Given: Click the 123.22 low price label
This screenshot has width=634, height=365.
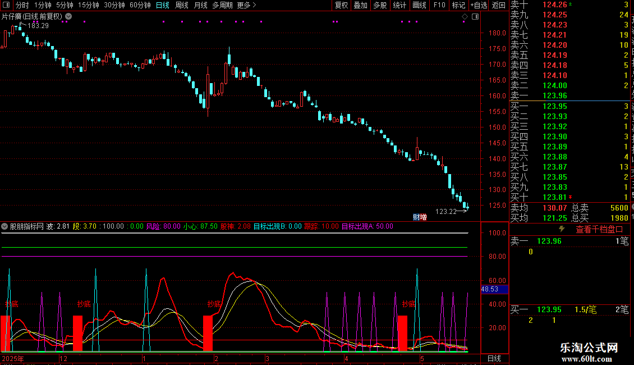Looking at the screenshot, I should (446, 211).
